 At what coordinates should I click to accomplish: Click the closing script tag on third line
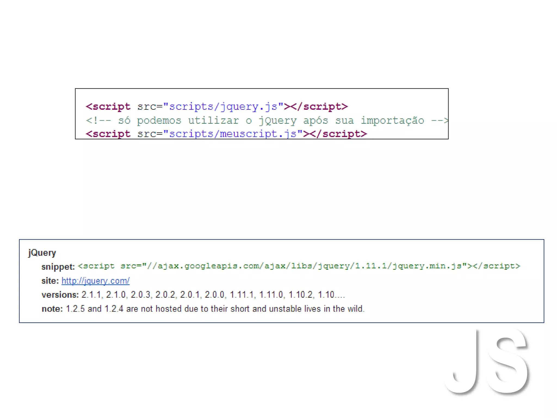(339, 134)
